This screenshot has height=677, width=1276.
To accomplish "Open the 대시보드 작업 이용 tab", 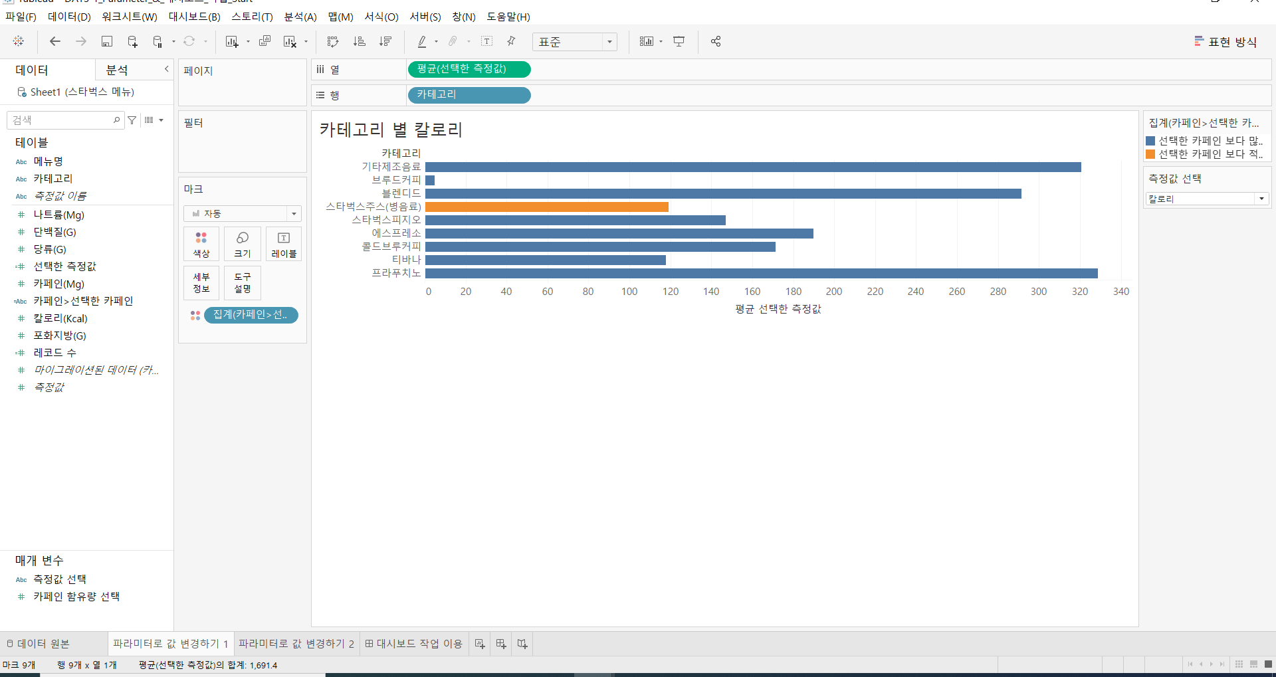I will [413, 644].
